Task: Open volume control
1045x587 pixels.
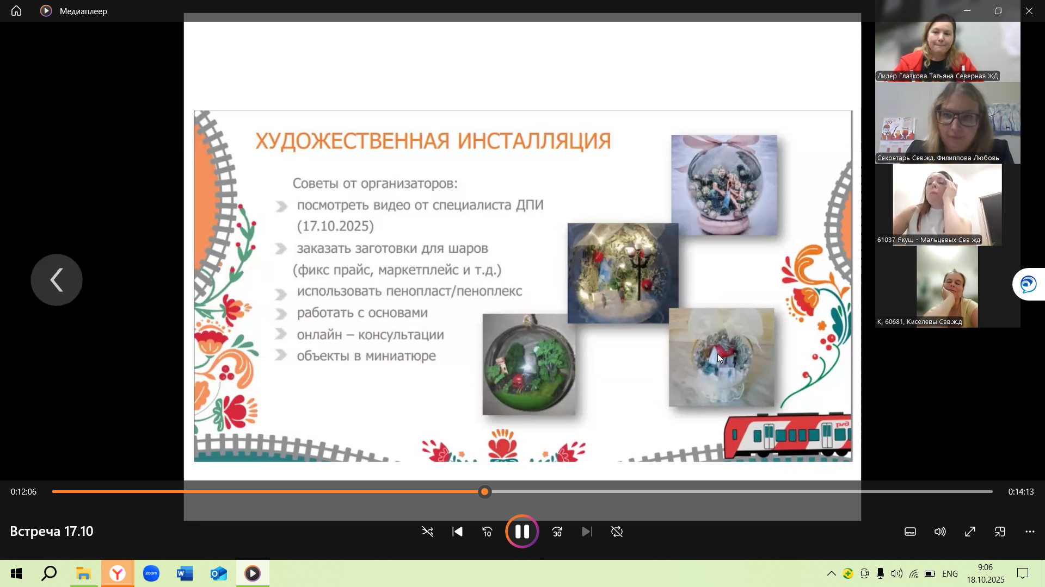Action: [x=940, y=532]
